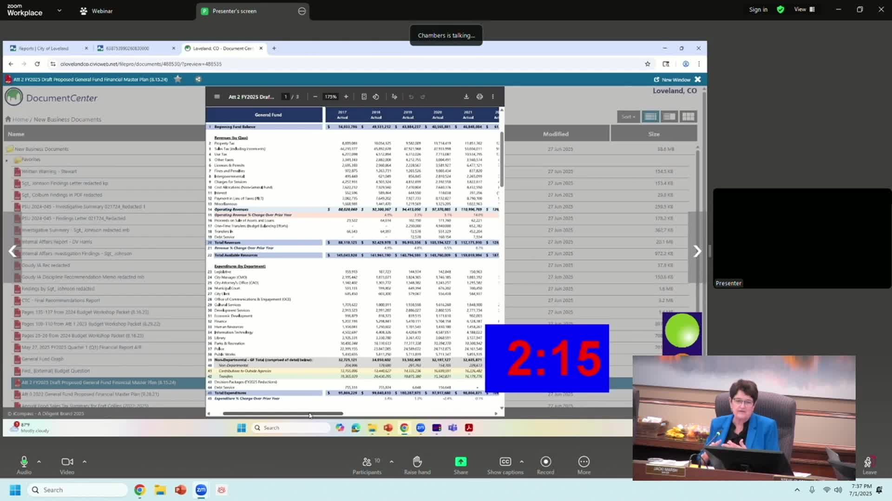Expand audio options arrow

(x=39, y=462)
